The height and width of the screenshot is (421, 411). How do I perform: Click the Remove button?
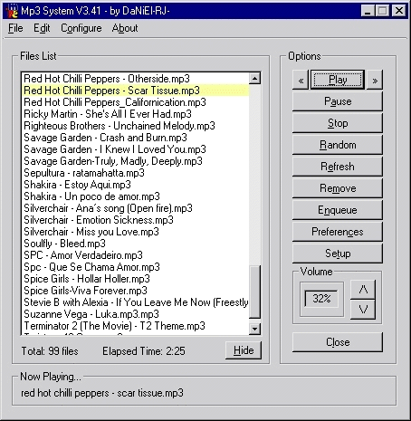tap(338, 188)
